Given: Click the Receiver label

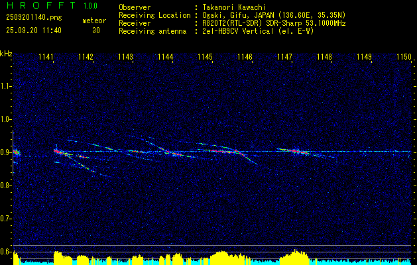Looking at the screenshot, I should coord(135,23).
